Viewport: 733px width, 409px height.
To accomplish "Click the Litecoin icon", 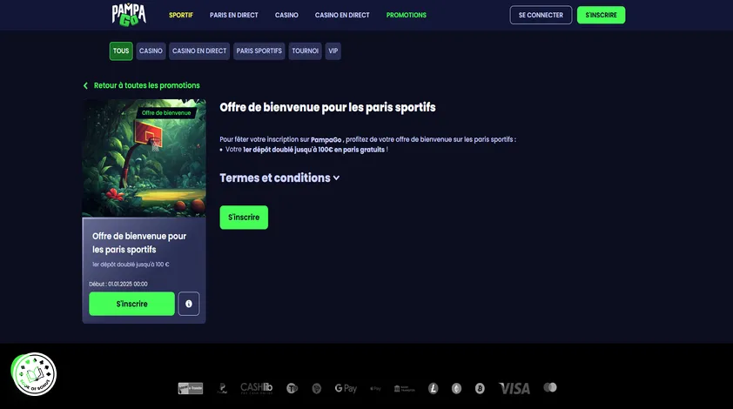I will [x=434, y=388].
